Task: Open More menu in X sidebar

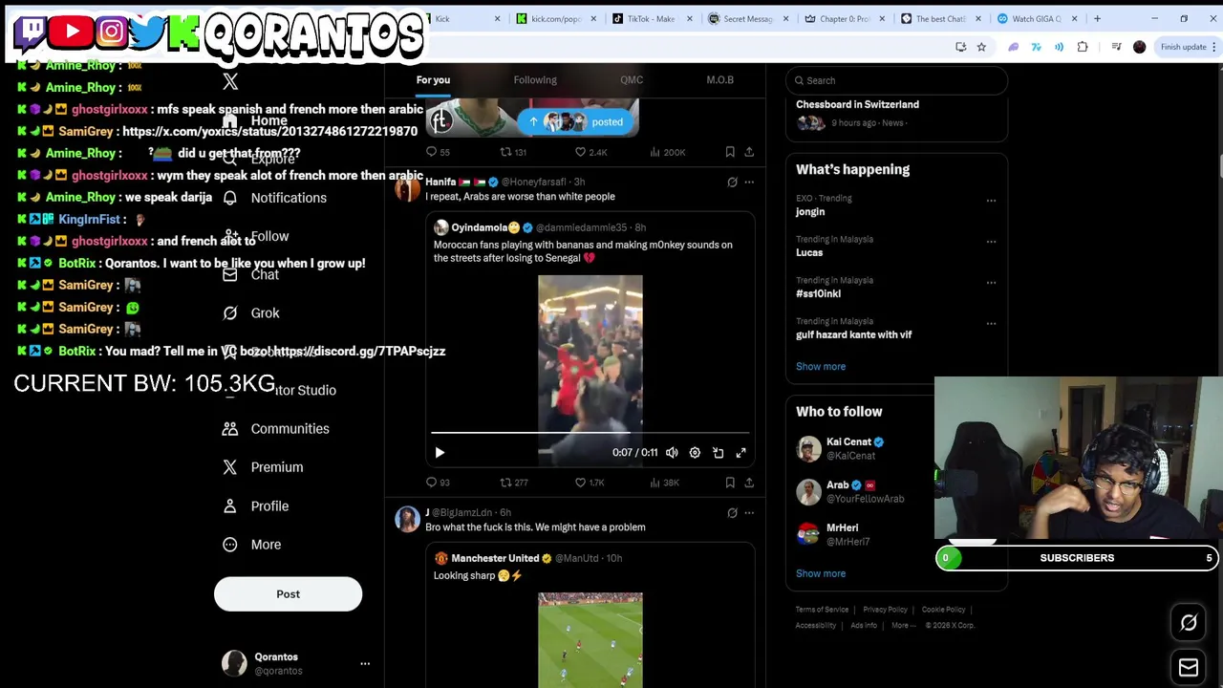Action: point(253,545)
